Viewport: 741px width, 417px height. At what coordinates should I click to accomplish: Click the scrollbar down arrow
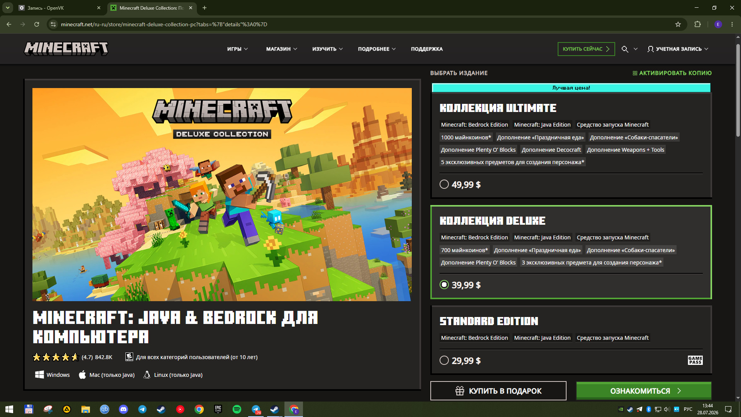738,398
